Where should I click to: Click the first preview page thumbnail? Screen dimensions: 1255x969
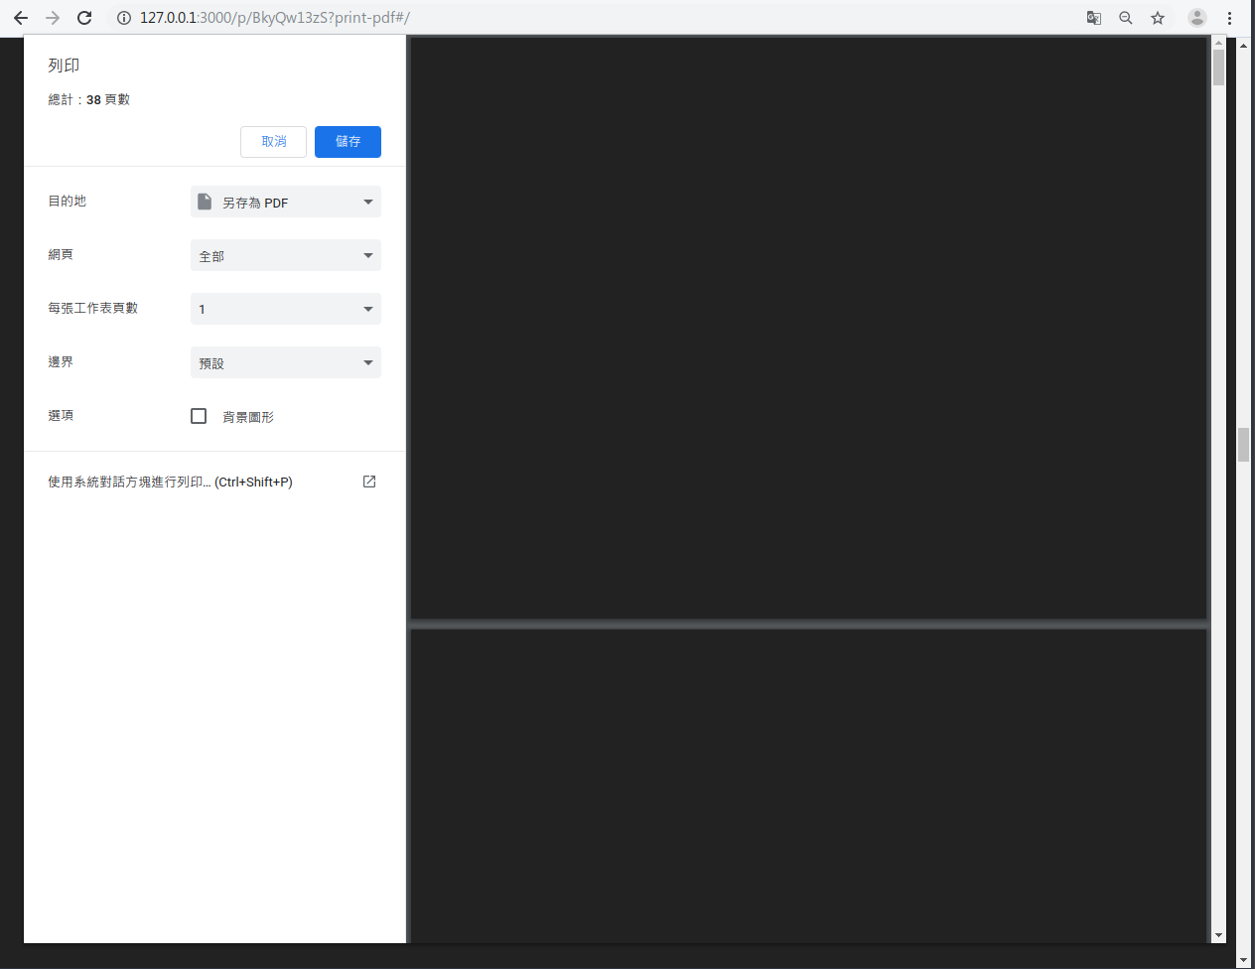(809, 328)
